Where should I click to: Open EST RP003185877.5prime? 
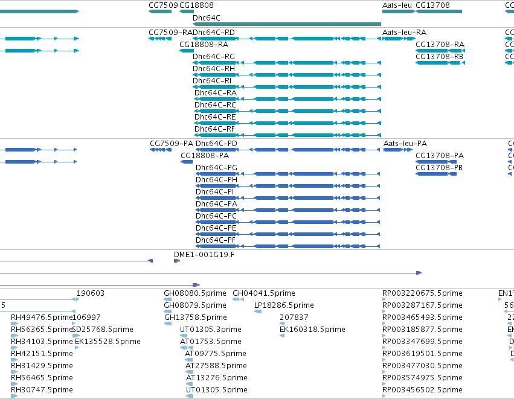pyautogui.click(x=423, y=330)
